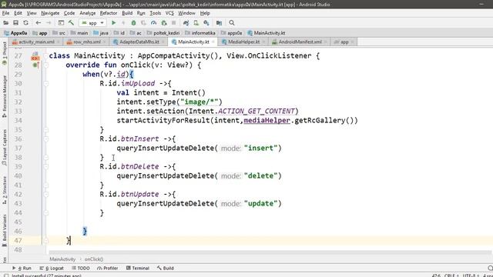Open the File menu
The height and width of the screenshot is (277, 493).
click(x=5, y=13)
